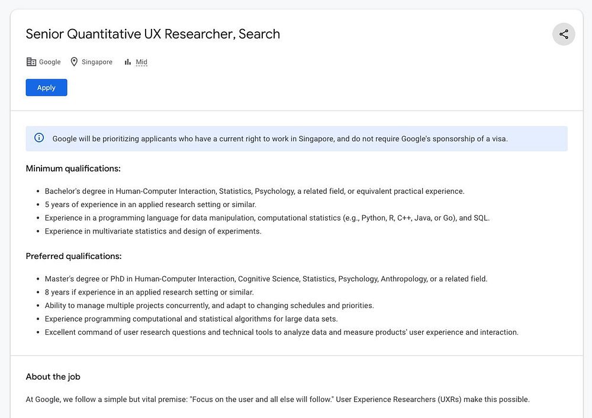
Task: Select the "Google" company name text
Action: [x=50, y=62]
